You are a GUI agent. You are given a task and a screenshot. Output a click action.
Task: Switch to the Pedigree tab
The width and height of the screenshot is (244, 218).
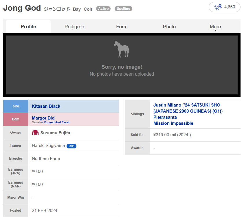pyautogui.click(x=74, y=27)
